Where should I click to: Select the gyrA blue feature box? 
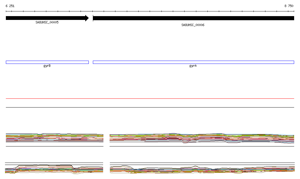[193, 62]
